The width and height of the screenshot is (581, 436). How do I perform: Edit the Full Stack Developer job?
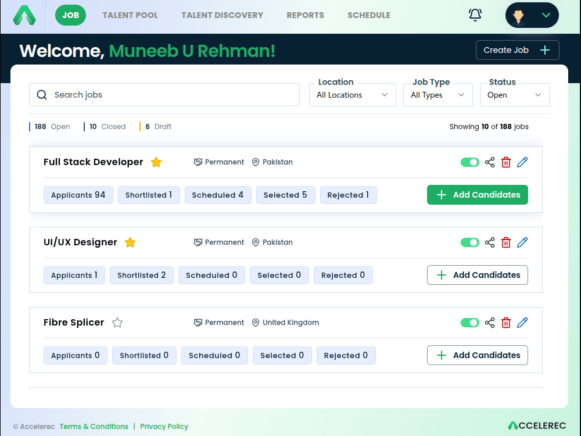tap(522, 162)
